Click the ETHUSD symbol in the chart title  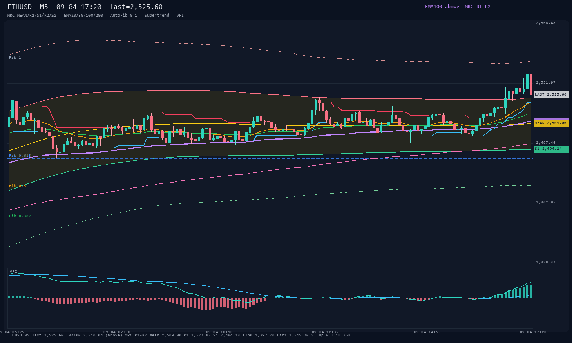[x=20, y=7]
